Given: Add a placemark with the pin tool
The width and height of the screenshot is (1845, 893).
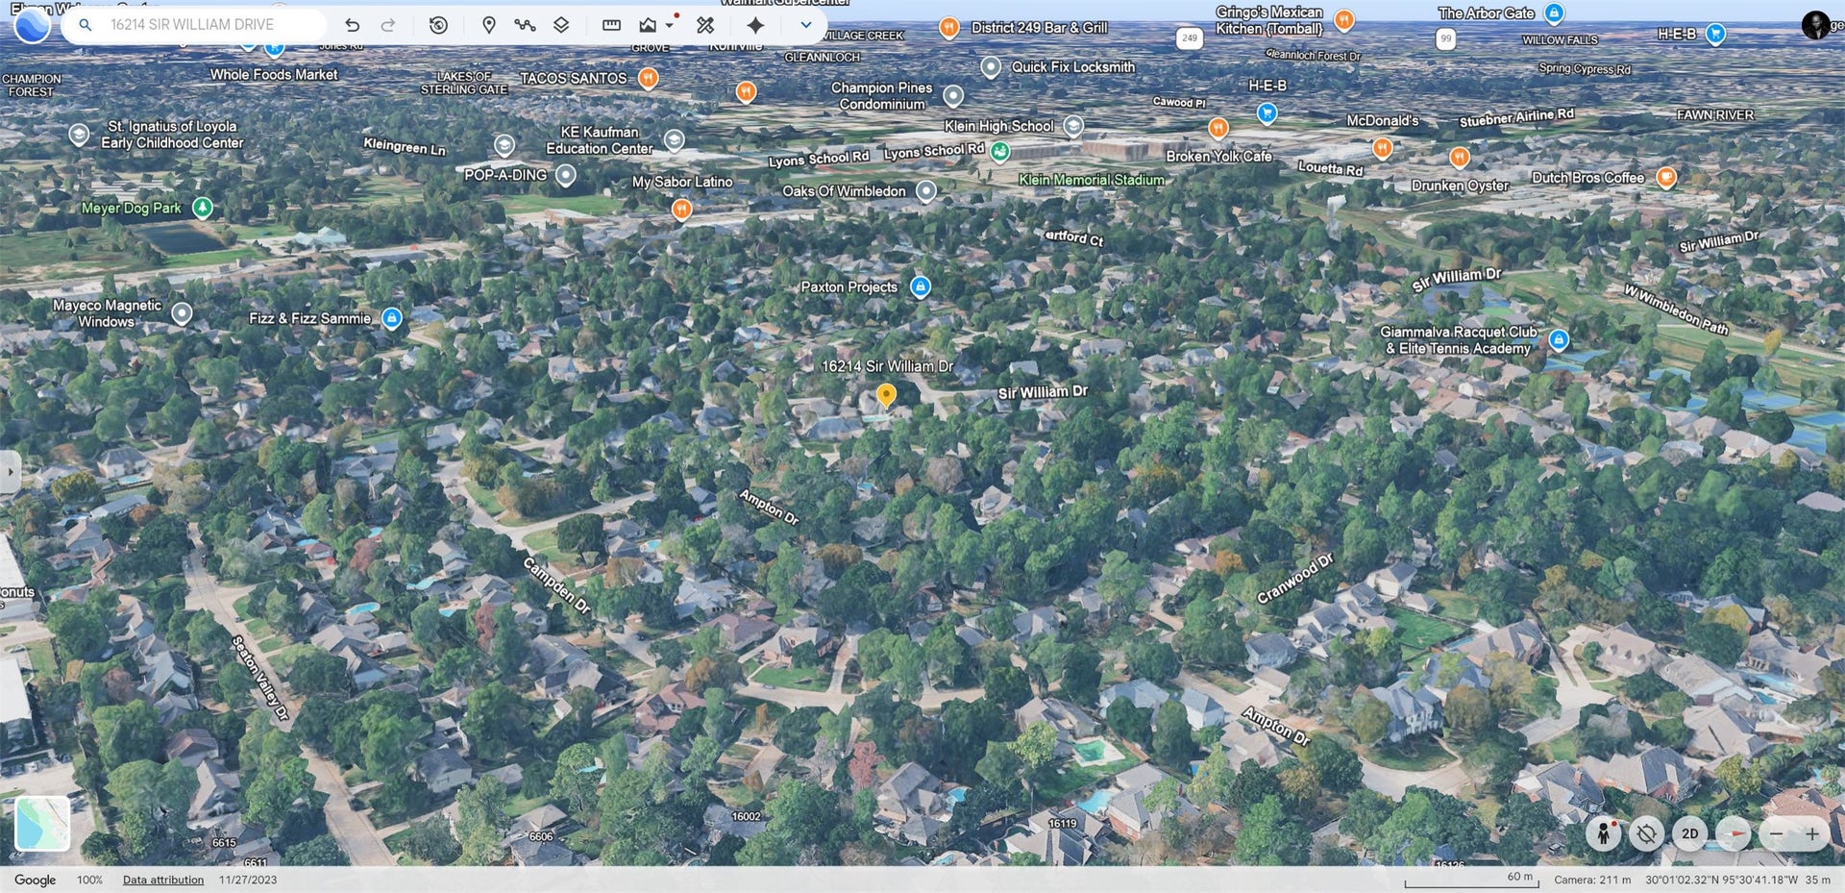Looking at the screenshot, I should (488, 25).
